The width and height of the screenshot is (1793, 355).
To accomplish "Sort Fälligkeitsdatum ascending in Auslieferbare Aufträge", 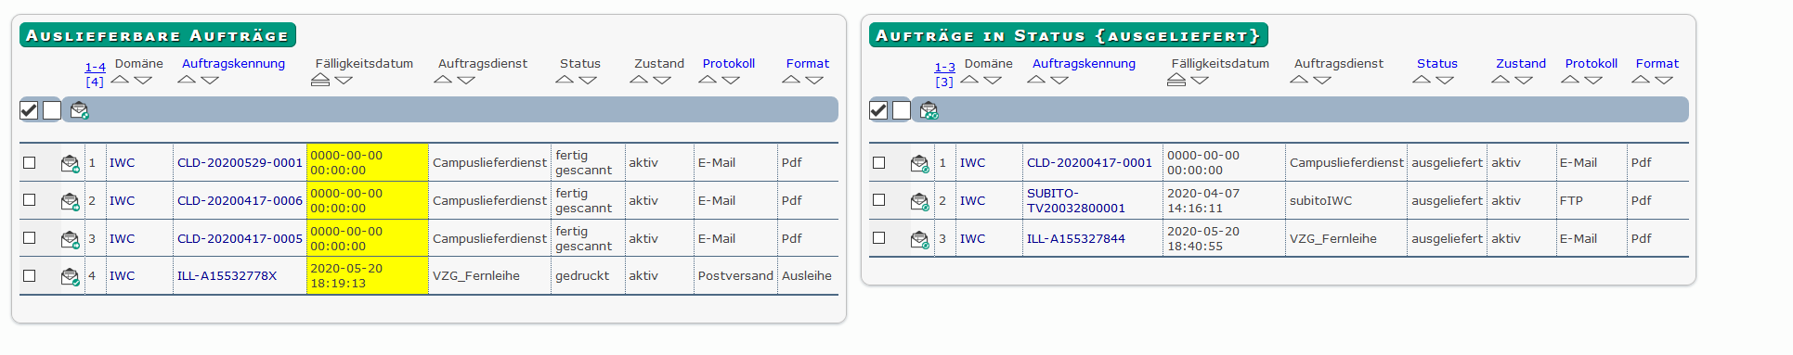I will click(x=320, y=80).
